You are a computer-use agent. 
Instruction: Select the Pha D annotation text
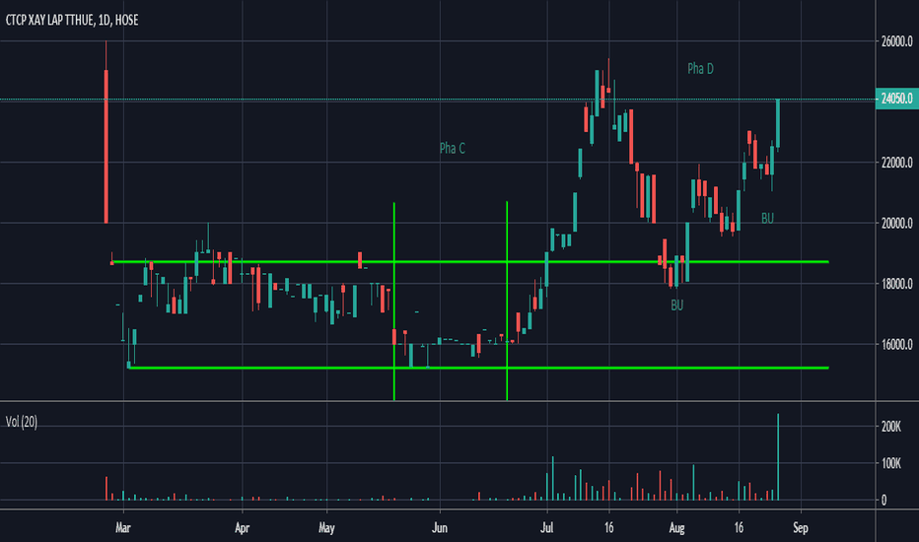click(700, 69)
